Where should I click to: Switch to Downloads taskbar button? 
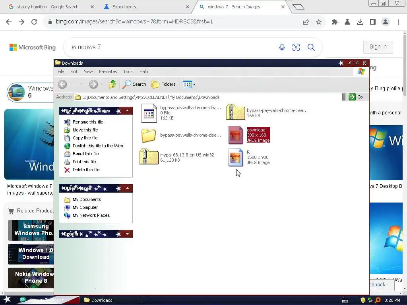[x=111, y=300]
